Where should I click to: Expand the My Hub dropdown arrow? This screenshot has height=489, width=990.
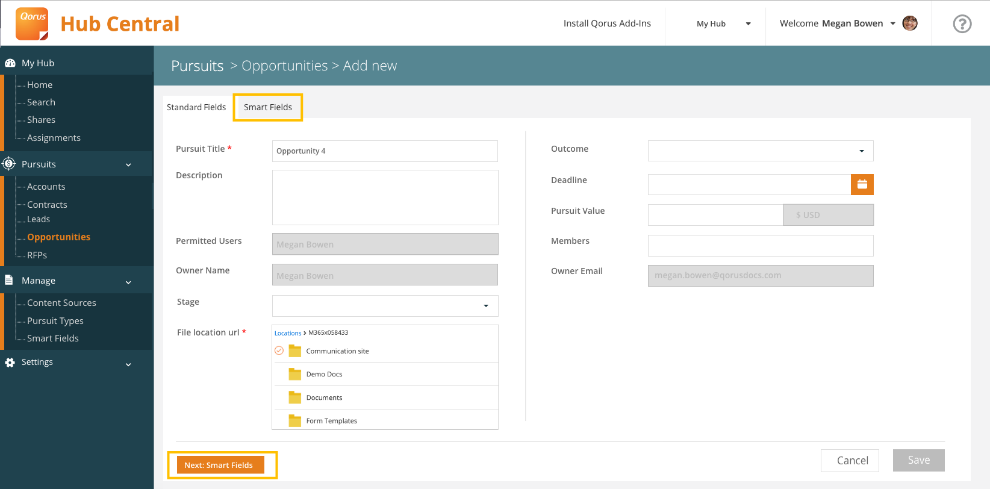click(x=749, y=24)
